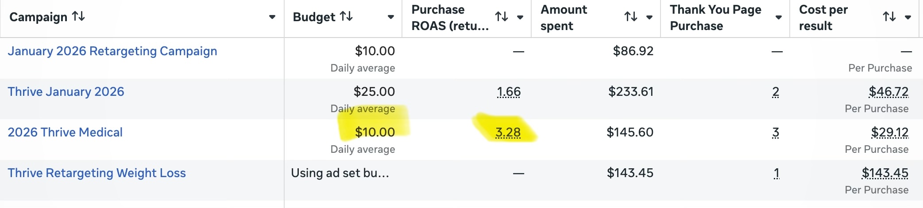Open Thrive January 2026 campaign

pos(66,92)
